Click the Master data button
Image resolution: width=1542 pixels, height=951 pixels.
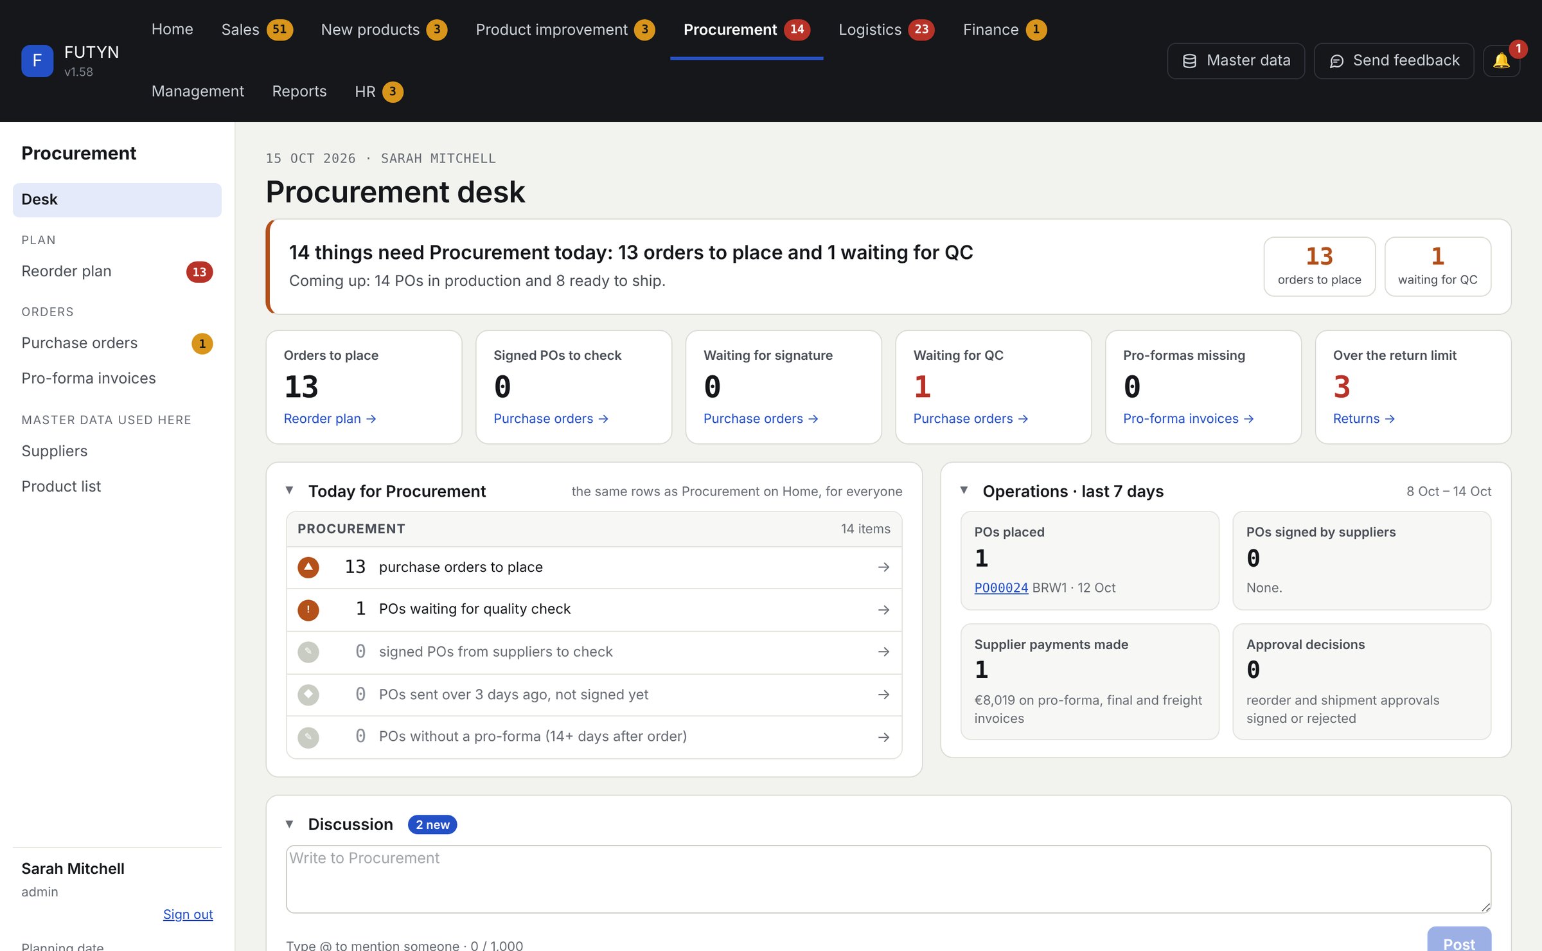pos(1236,61)
